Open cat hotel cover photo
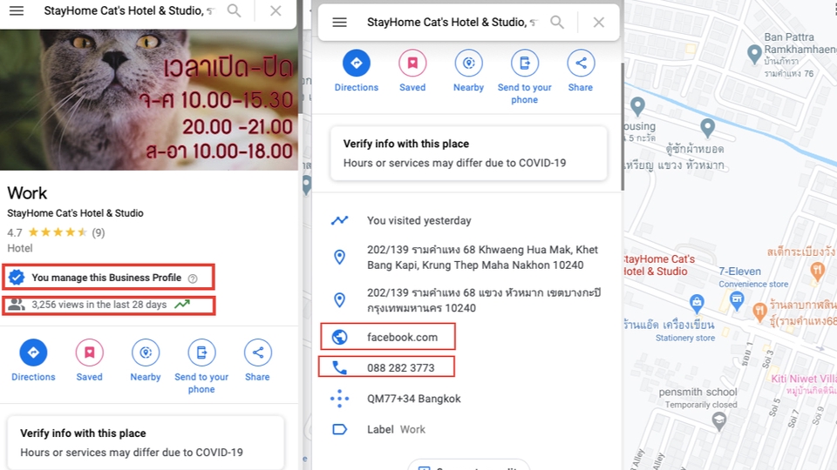Screen dimensions: 837x470 click(x=149, y=99)
